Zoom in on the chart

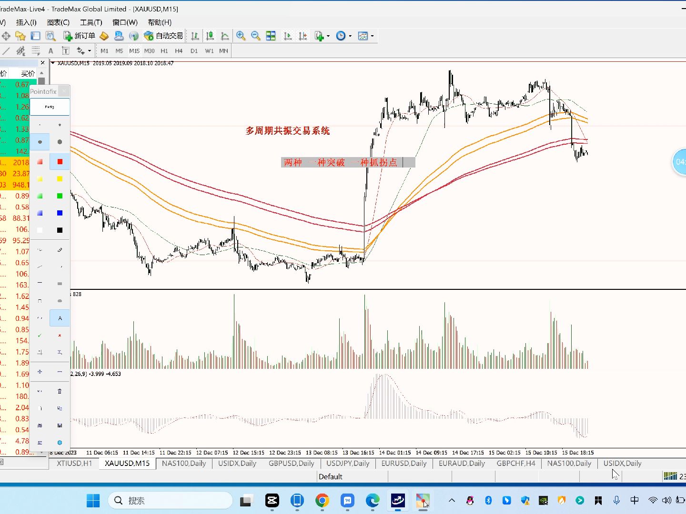241,36
